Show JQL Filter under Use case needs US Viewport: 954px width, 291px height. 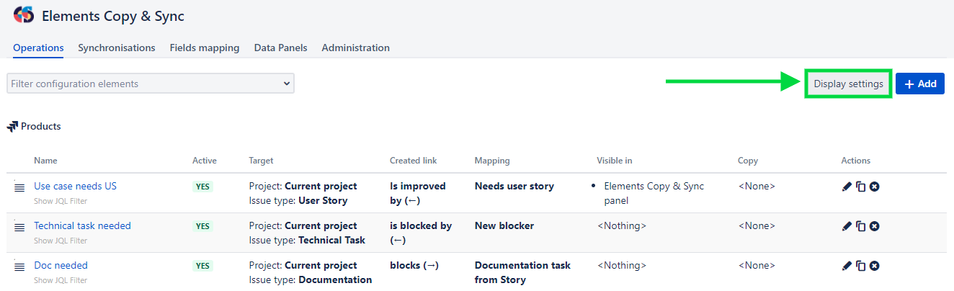click(x=61, y=201)
